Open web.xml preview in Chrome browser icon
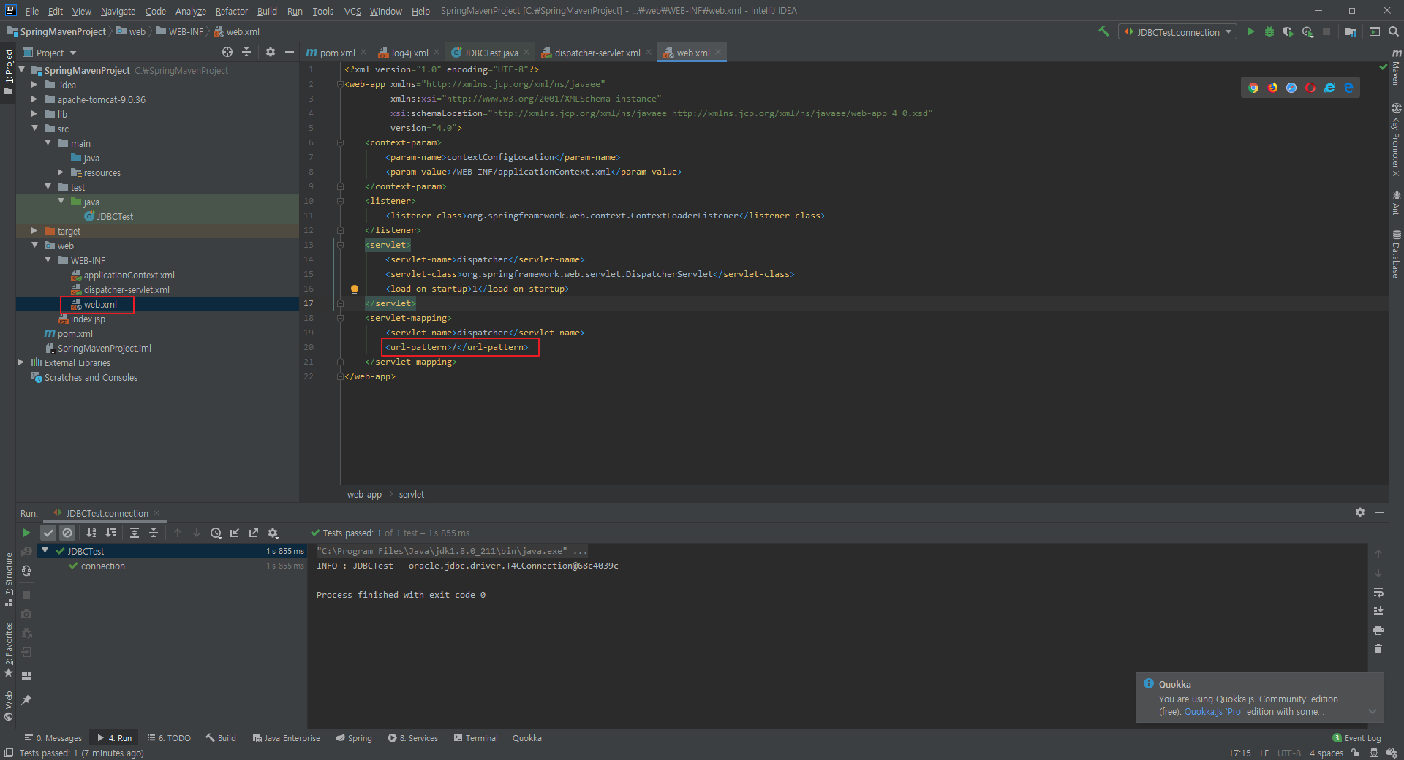The height and width of the screenshot is (760, 1404). 1253,88
